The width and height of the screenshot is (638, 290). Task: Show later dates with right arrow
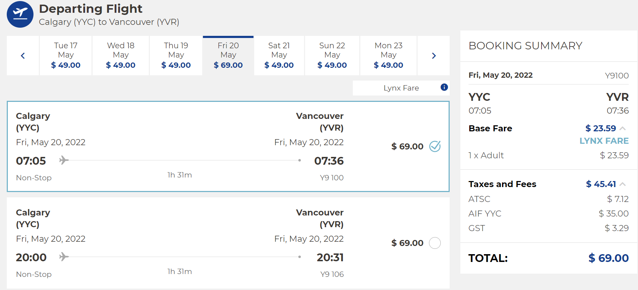coord(434,56)
